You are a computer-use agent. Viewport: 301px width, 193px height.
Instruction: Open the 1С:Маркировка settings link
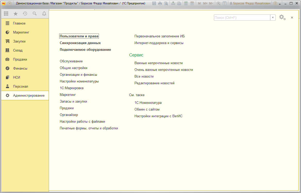(72, 88)
